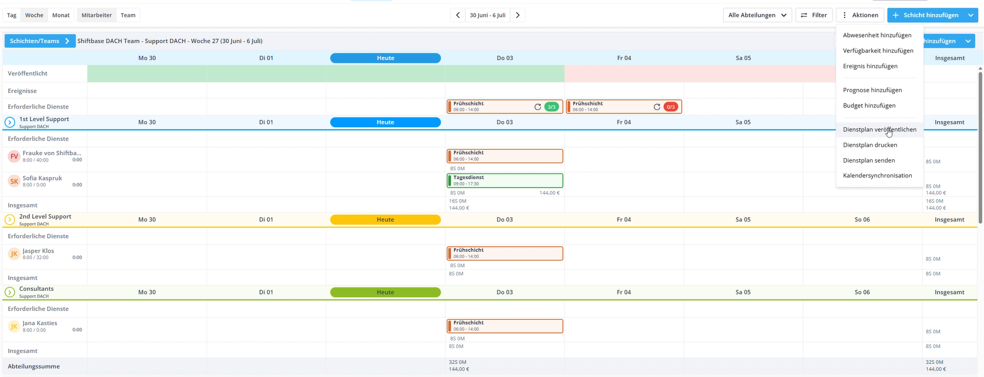Click the main Schicht hinzufügen button

926,15
